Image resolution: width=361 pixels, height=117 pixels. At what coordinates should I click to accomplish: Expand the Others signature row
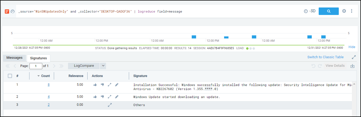point(110,105)
